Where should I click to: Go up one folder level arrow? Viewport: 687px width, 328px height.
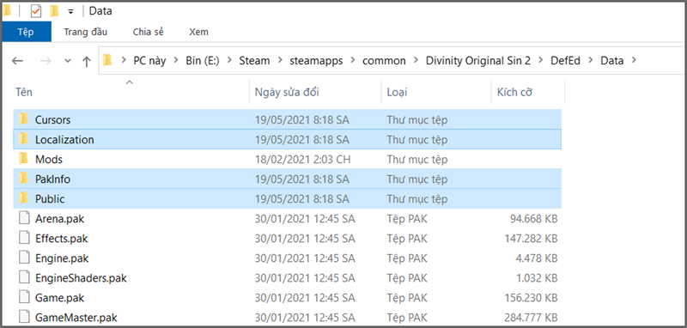pyautogui.click(x=87, y=61)
